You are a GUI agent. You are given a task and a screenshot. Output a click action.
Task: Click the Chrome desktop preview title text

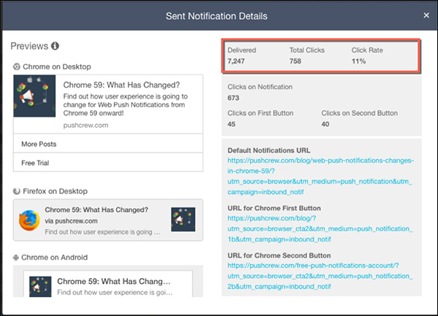click(121, 85)
